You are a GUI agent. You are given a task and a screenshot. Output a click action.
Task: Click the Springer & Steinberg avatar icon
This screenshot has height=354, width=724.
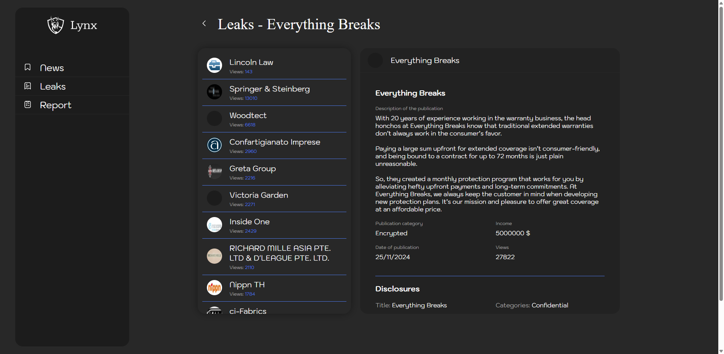point(214,92)
